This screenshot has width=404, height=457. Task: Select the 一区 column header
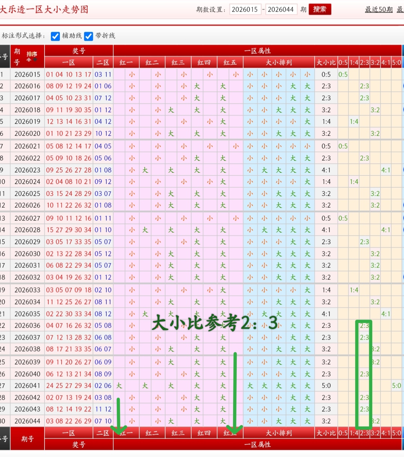69,62
